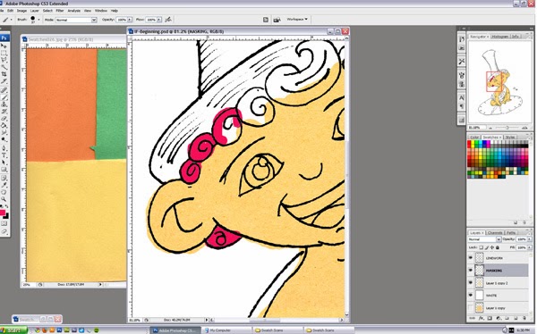Click the Navigator zoom slider

[x=507, y=128]
